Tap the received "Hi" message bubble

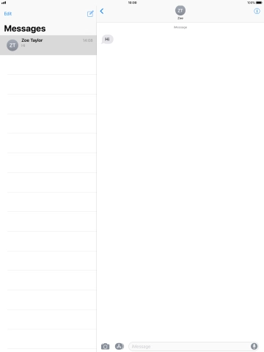point(107,40)
